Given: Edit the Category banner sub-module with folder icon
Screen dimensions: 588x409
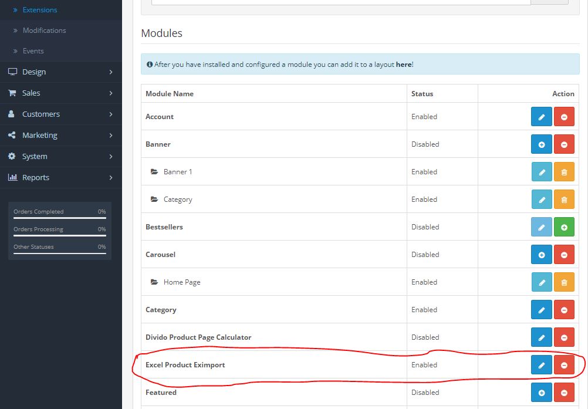Looking at the screenshot, I should click(541, 200).
